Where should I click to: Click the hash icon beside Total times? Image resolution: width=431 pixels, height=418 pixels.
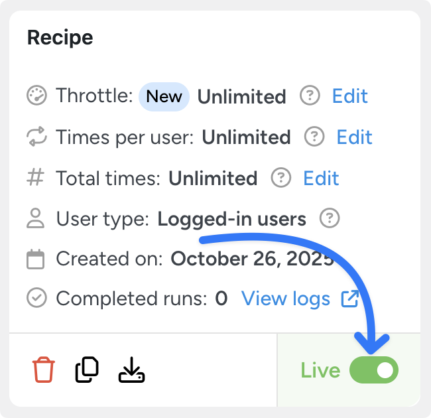[x=36, y=178]
